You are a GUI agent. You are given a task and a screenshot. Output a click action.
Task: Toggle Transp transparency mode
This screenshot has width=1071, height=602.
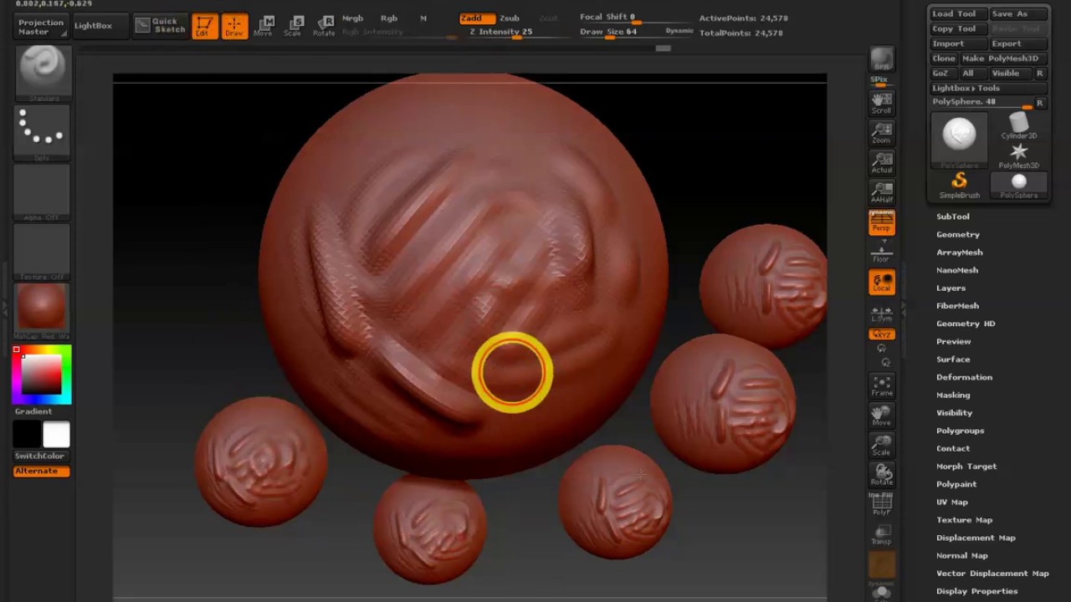(882, 533)
